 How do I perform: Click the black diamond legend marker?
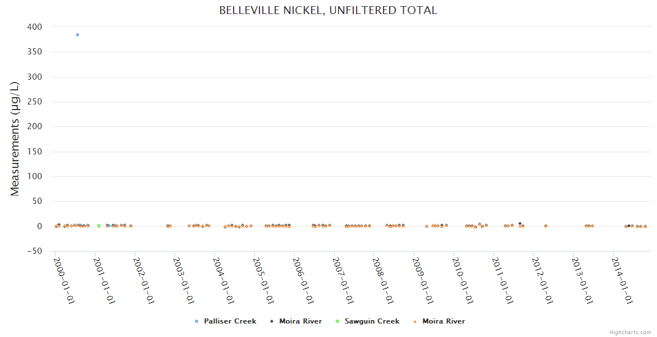click(x=272, y=321)
